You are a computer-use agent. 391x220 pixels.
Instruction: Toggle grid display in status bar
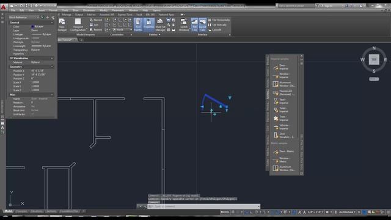point(233,212)
